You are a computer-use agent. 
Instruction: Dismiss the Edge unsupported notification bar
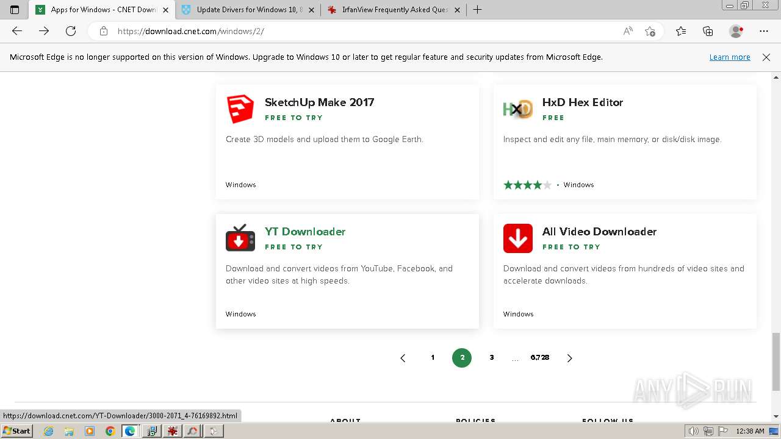(766, 57)
